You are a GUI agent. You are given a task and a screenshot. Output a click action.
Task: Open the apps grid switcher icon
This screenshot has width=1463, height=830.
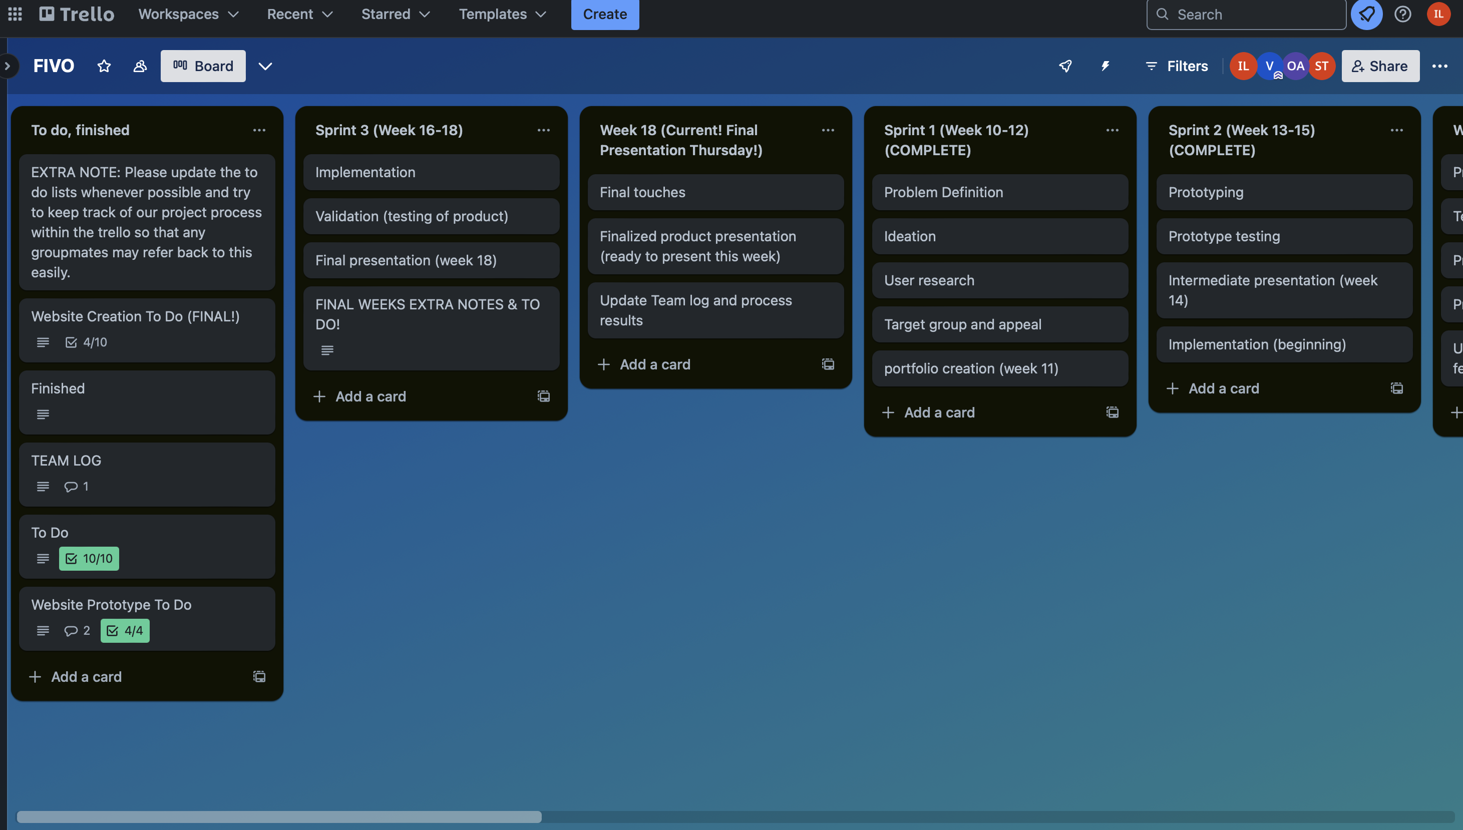16,14
